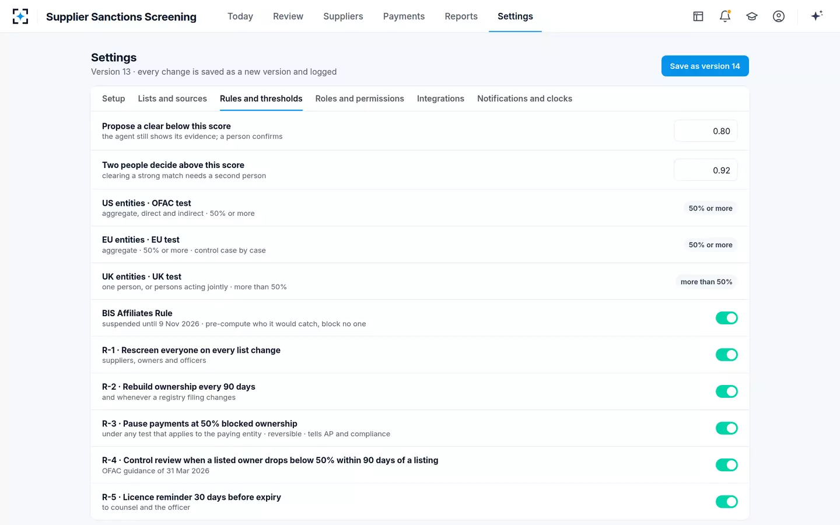
Task: Select the Settings nav item
Action: [x=515, y=16]
